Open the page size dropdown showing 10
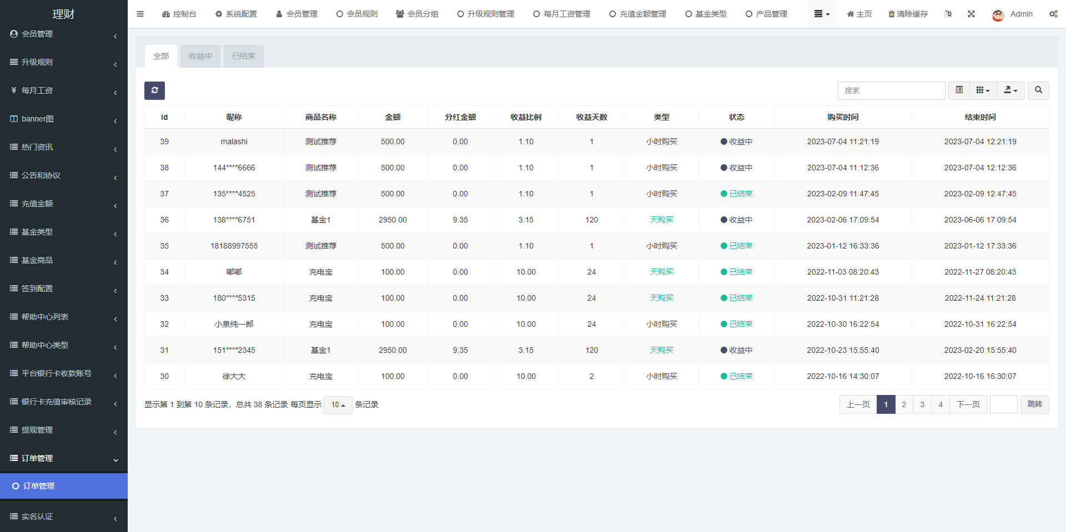 [x=338, y=405]
